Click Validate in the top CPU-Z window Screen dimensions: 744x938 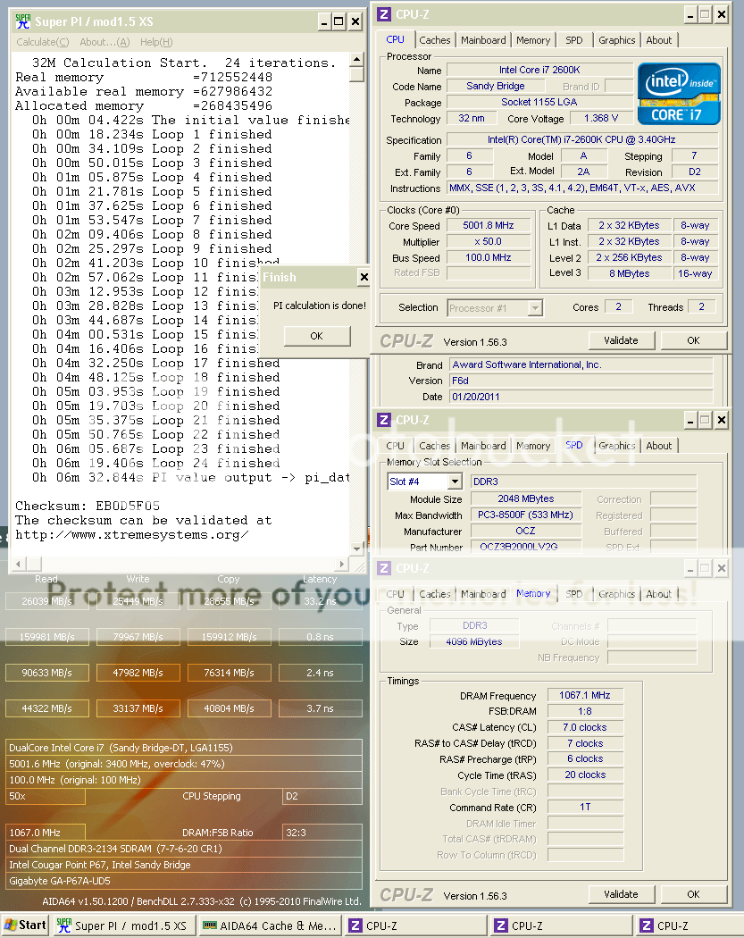click(x=621, y=340)
